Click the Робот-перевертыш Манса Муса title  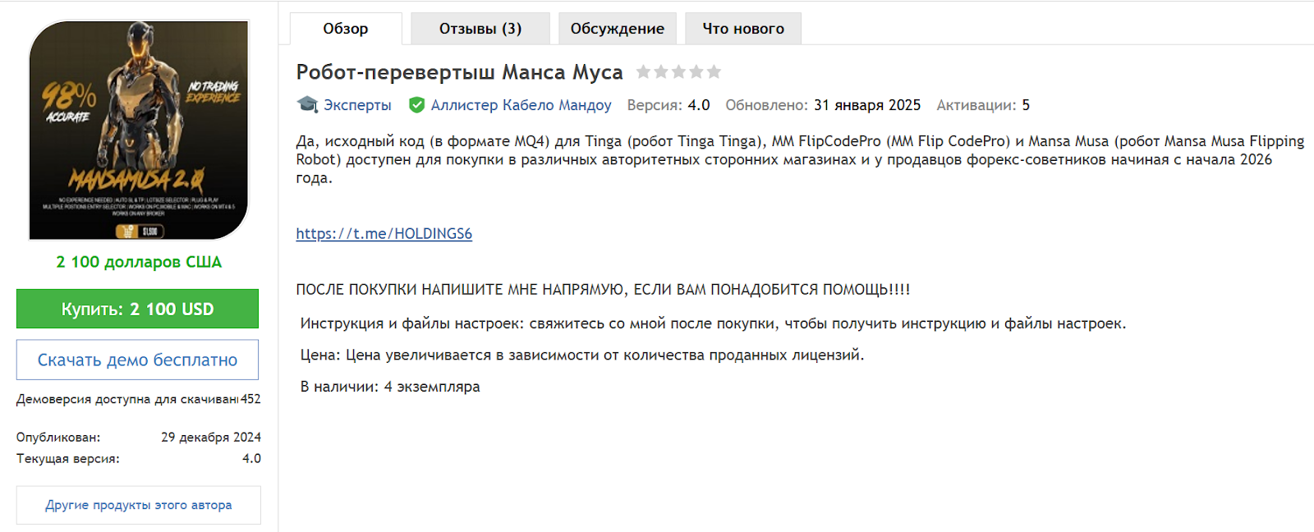click(x=459, y=72)
